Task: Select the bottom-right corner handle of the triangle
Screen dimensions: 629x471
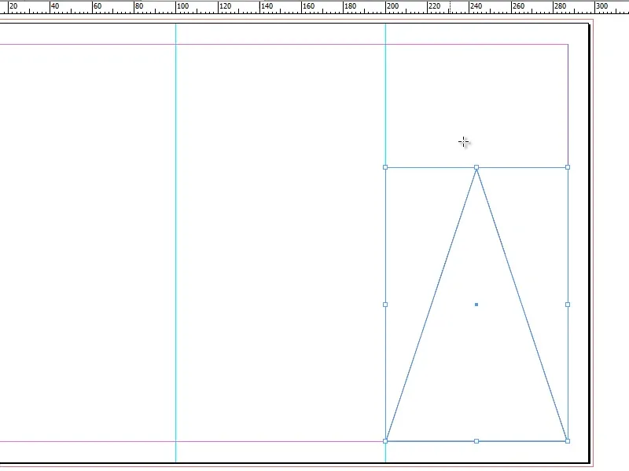Action: pos(568,441)
